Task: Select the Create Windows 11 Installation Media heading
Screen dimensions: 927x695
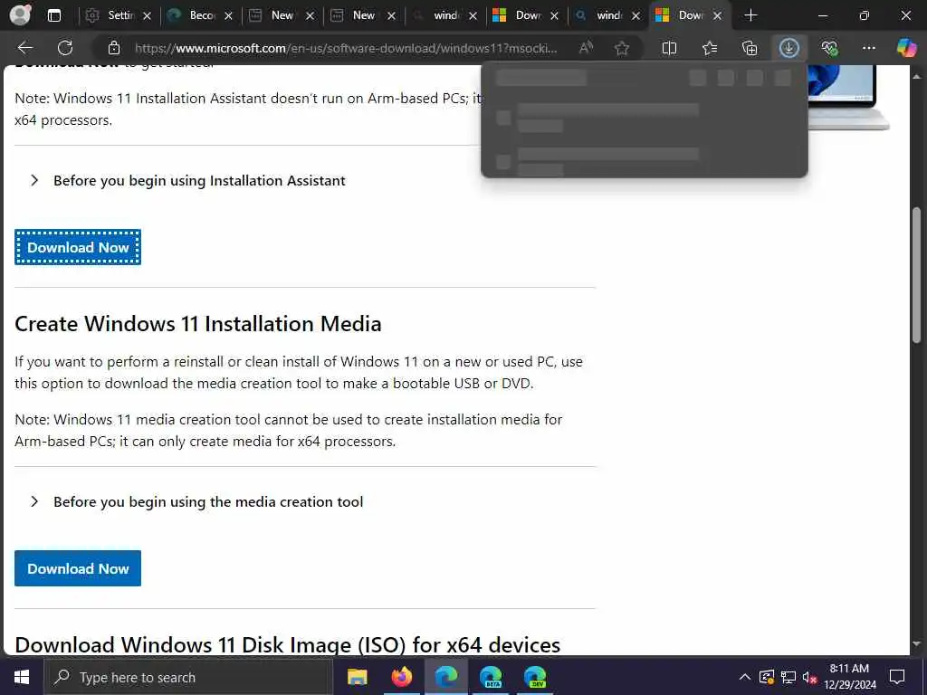Action: (x=198, y=324)
